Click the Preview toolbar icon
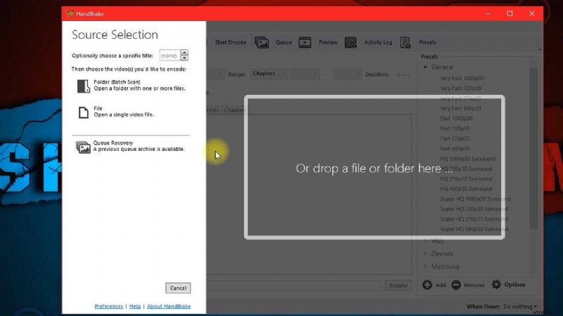563x316 pixels. coord(305,42)
